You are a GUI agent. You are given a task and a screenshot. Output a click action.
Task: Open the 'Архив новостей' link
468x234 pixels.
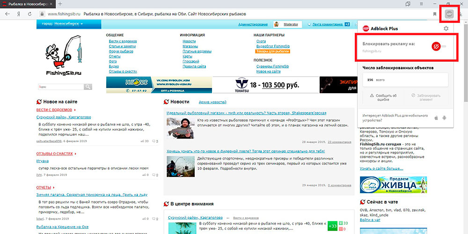pos(212,102)
